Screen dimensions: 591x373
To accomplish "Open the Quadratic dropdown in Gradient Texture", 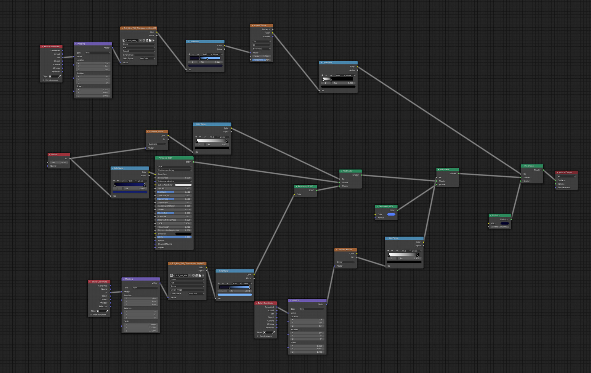I will [157, 144].
